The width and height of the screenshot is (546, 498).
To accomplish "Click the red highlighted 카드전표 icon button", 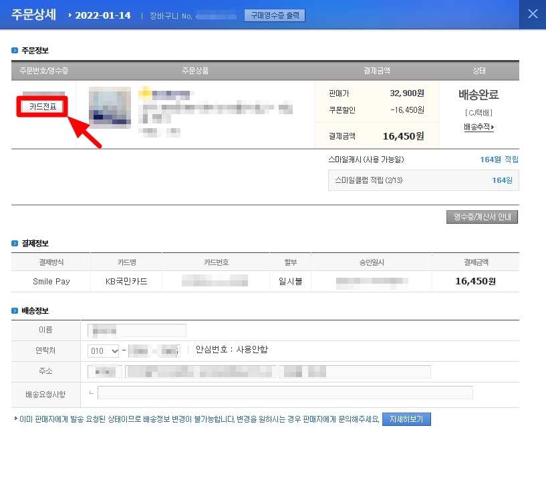I will (x=43, y=105).
